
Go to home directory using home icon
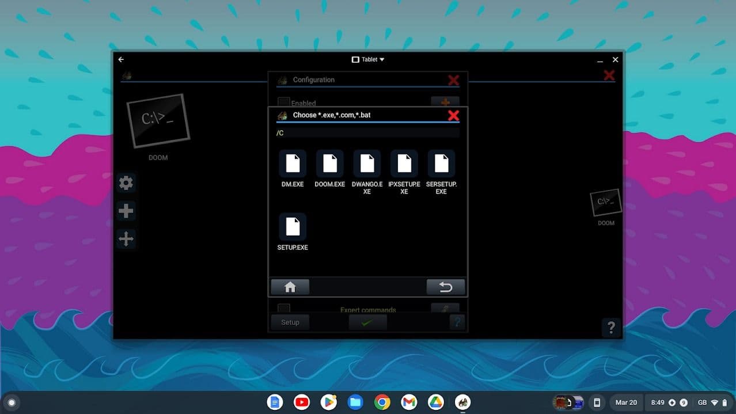click(290, 286)
